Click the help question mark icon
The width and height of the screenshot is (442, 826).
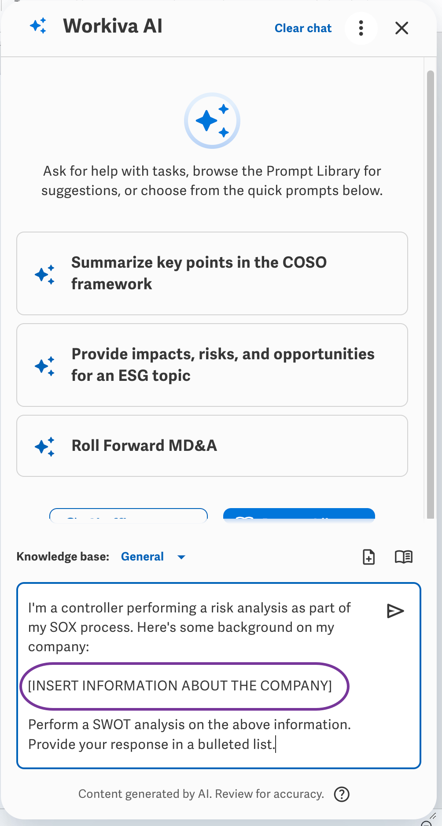pyautogui.click(x=342, y=794)
